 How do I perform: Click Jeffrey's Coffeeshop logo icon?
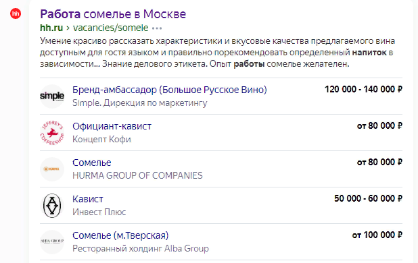(52, 133)
